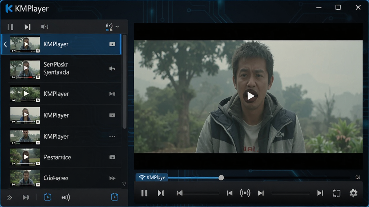This screenshot has width=369, height=207.
Task: Mute the SenPlaskr Syentanda item
Action: pos(112,69)
